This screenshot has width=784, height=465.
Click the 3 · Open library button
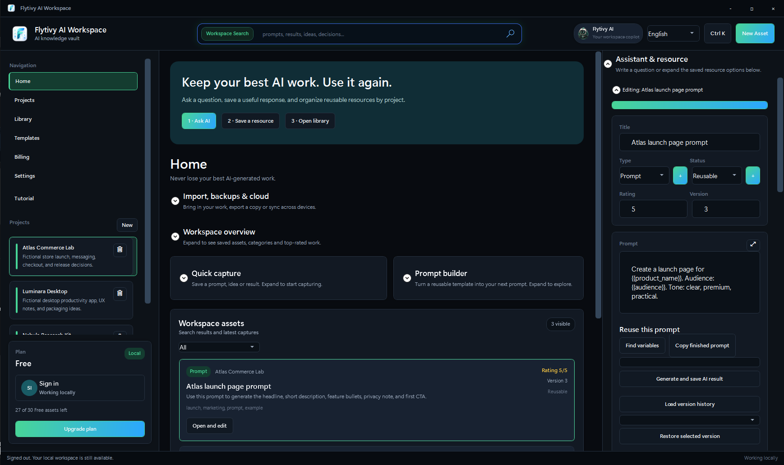click(x=310, y=121)
